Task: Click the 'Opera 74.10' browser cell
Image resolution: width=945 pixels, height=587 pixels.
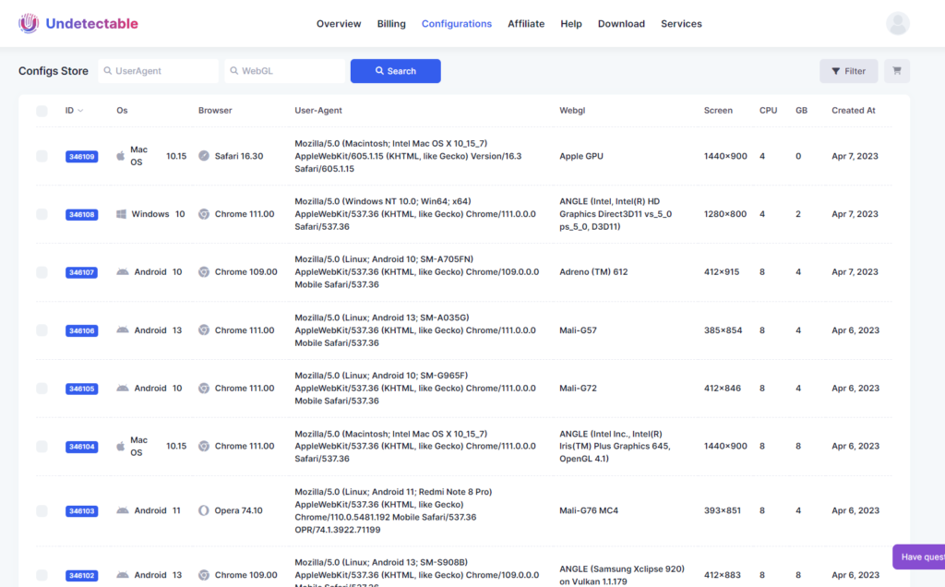Action: 239,510
